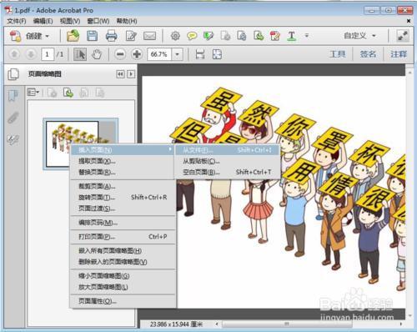
Task: Open the 文件(F) menu
Action: [x=17, y=21]
